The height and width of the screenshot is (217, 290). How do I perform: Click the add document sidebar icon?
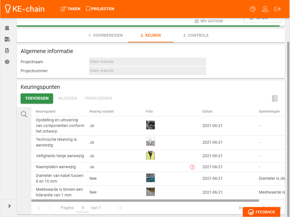click(7, 51)
